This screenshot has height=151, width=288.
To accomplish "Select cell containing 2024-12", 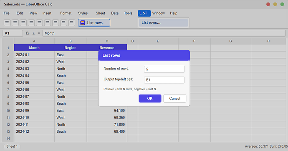I will [34, 131].
